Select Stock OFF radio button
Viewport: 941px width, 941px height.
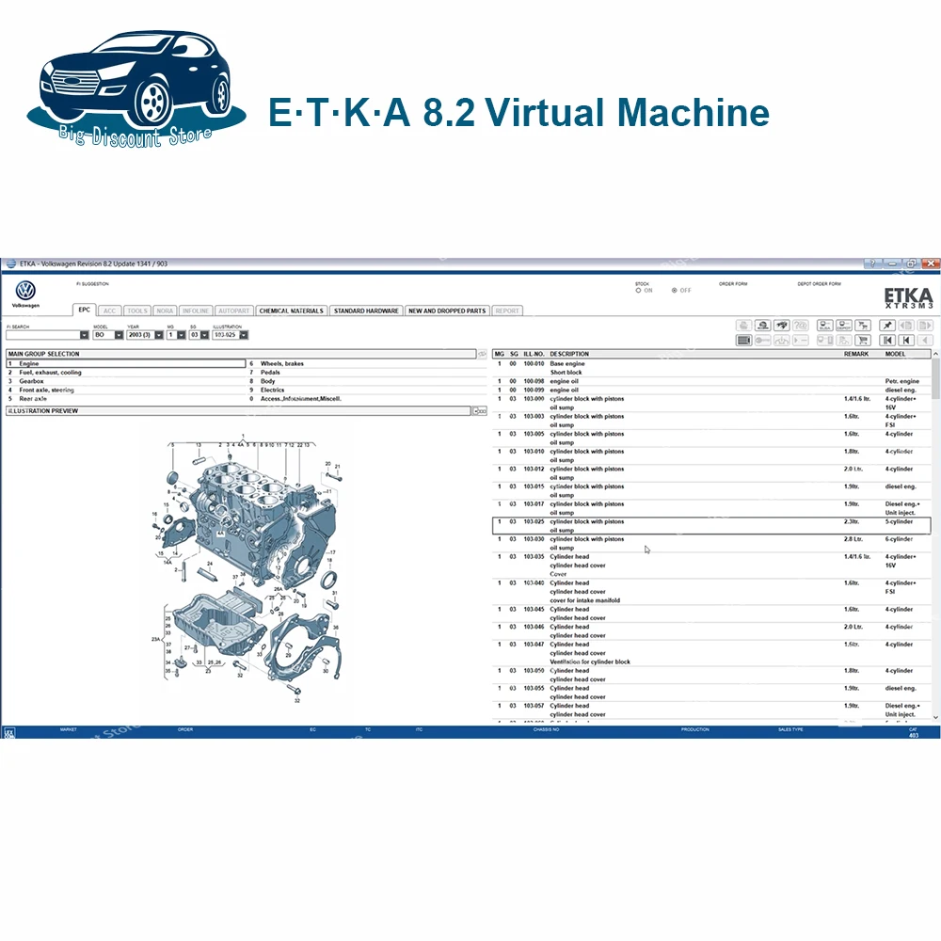coord(675,291)
